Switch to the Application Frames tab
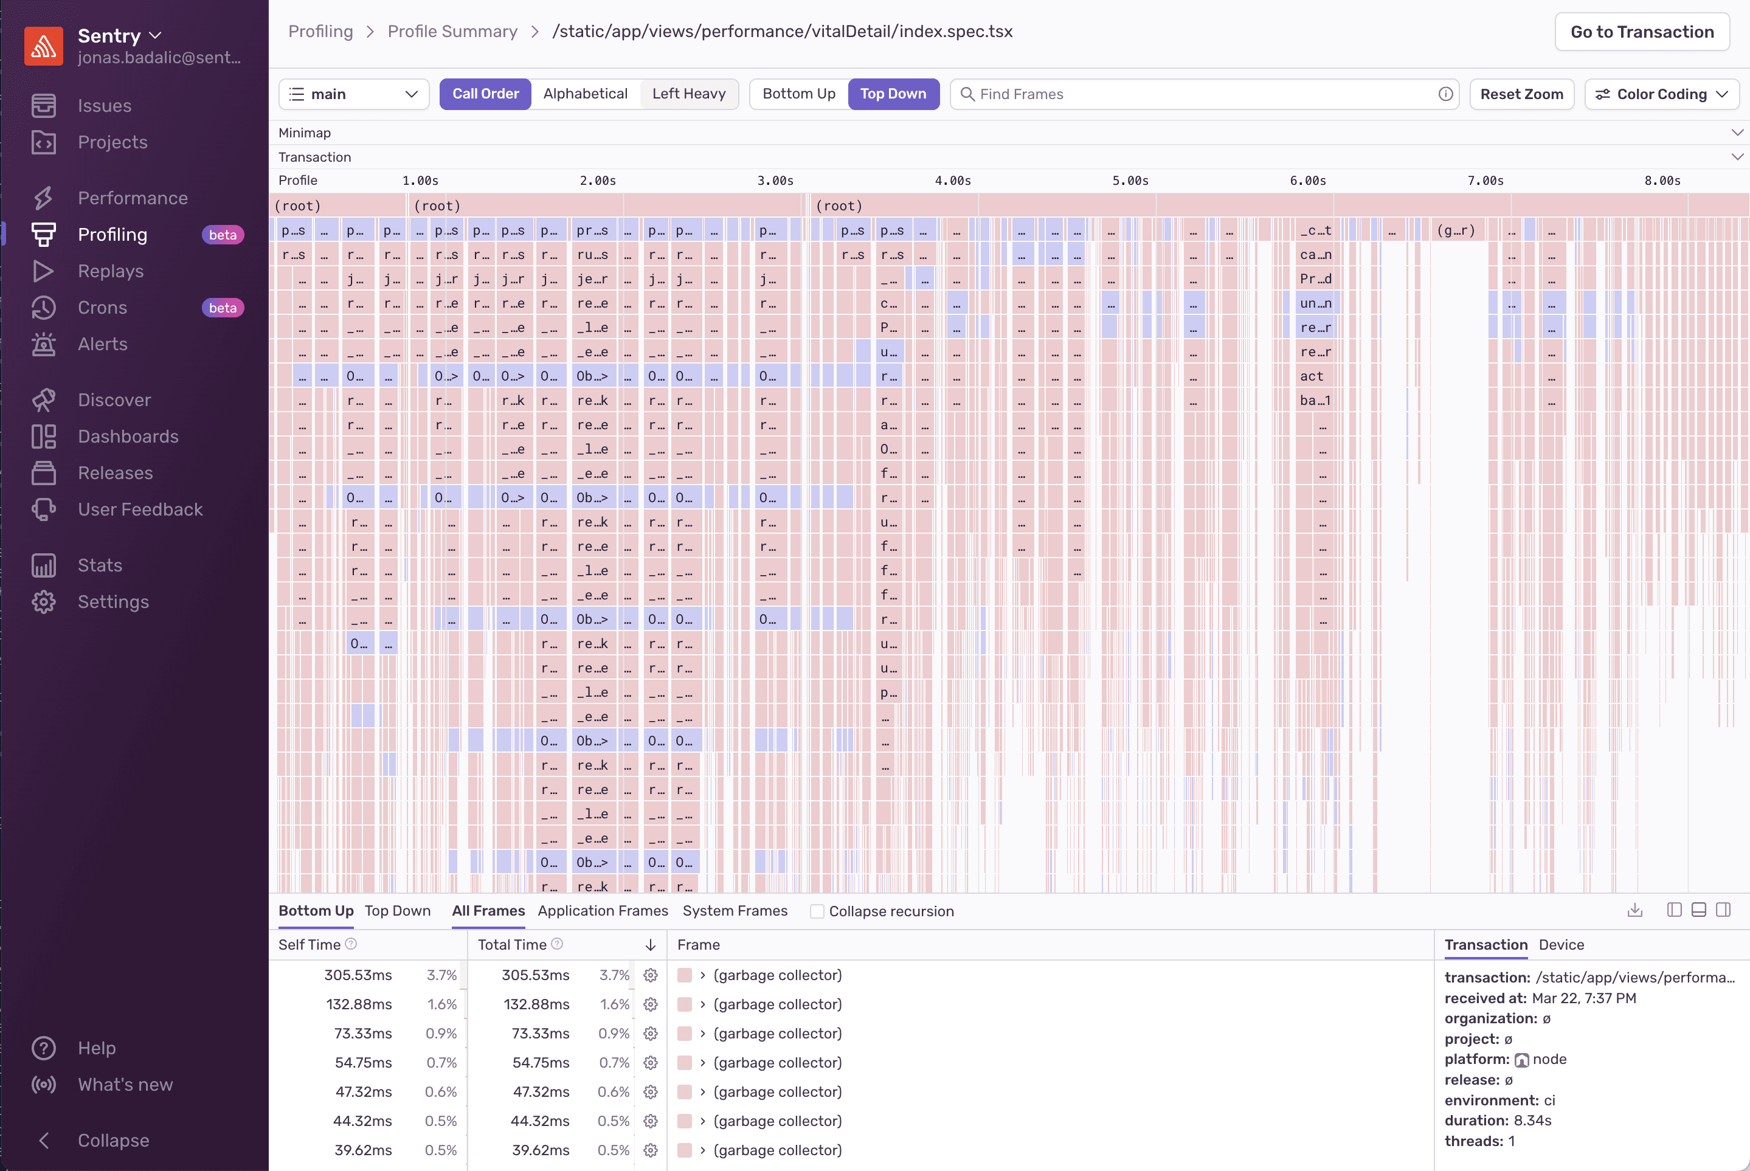The height and width of the screenshot is (1171, 1750). coord(602,910)
